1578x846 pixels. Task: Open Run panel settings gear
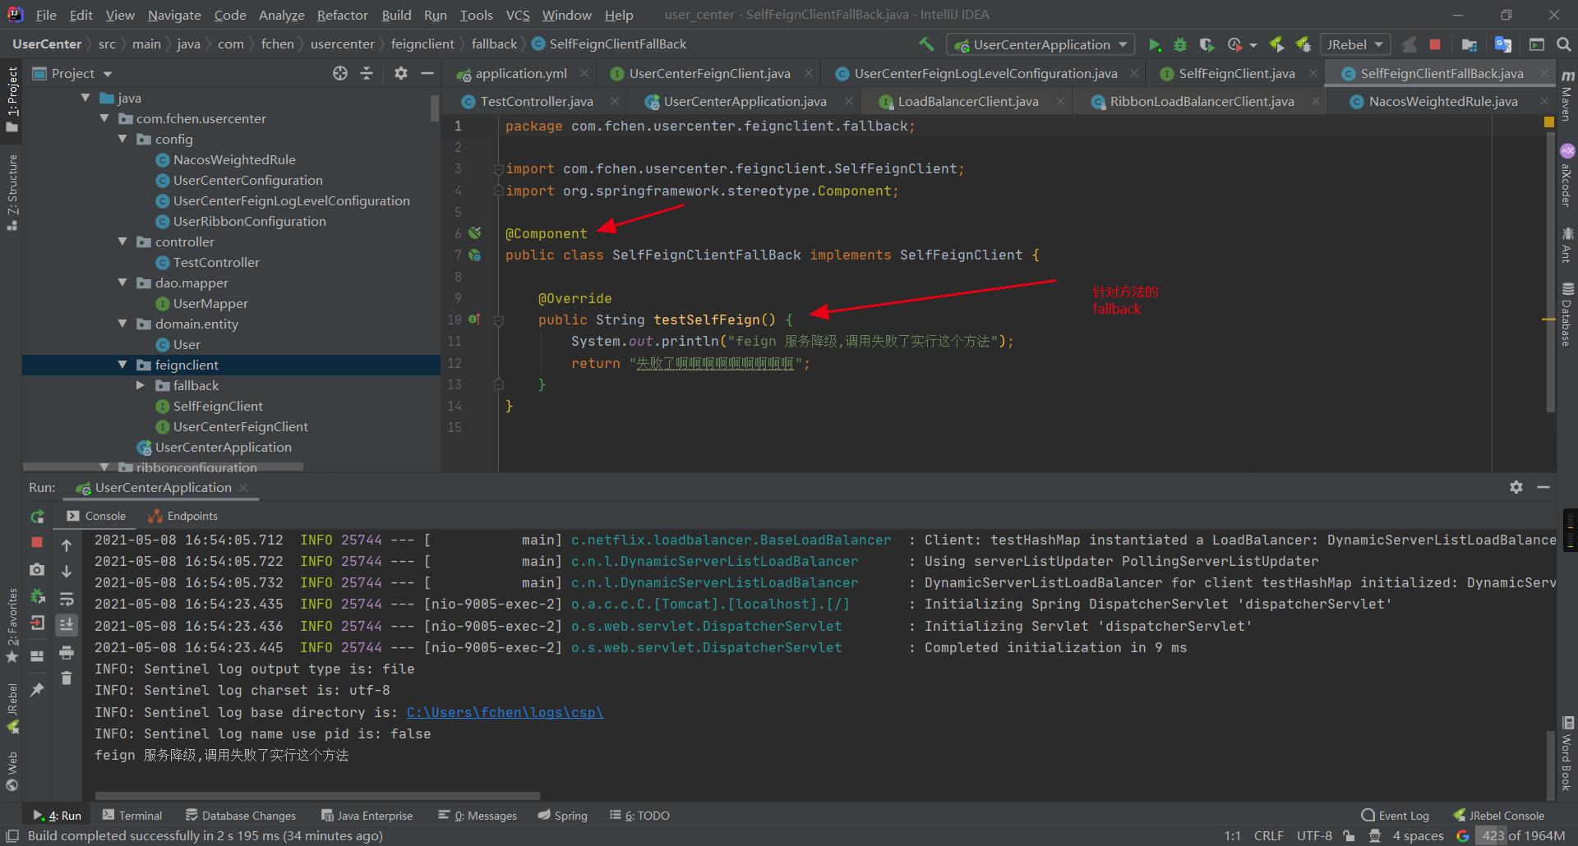[1516, 487]
